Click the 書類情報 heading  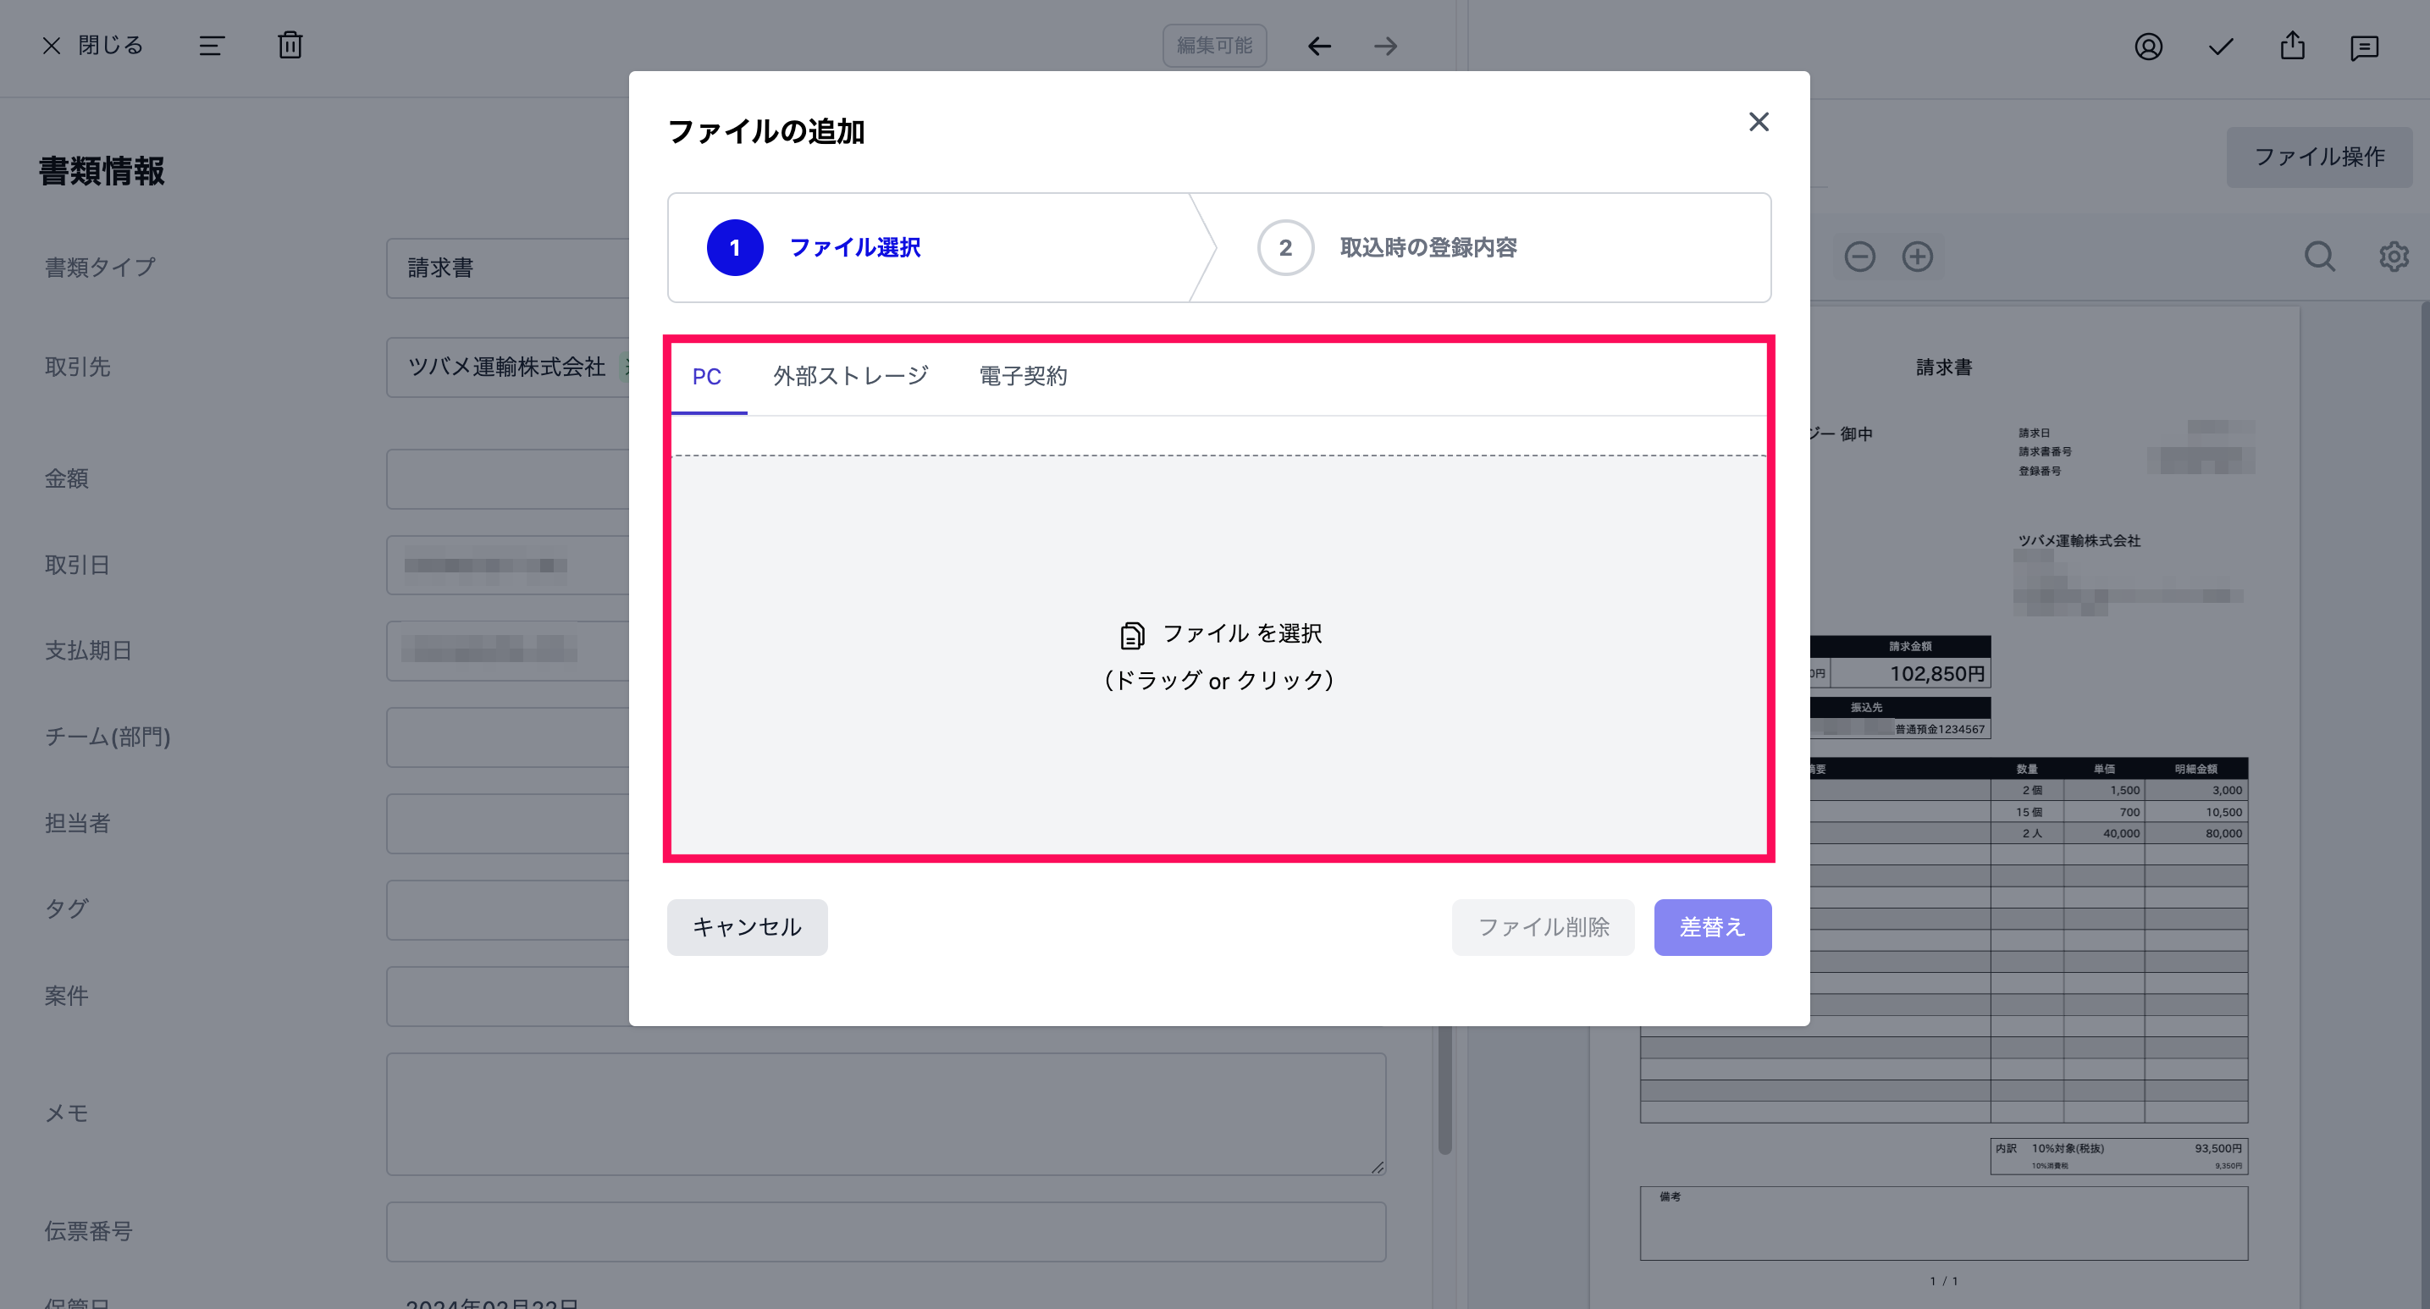point(102,171)
